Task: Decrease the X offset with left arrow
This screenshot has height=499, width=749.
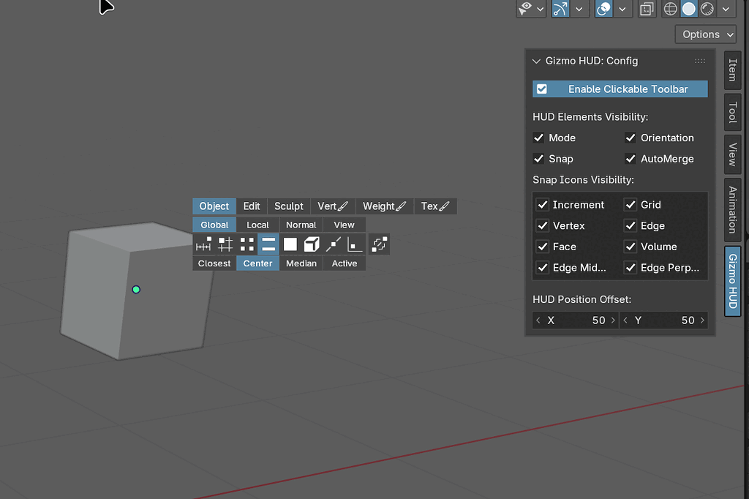Action: click(538, 320)
